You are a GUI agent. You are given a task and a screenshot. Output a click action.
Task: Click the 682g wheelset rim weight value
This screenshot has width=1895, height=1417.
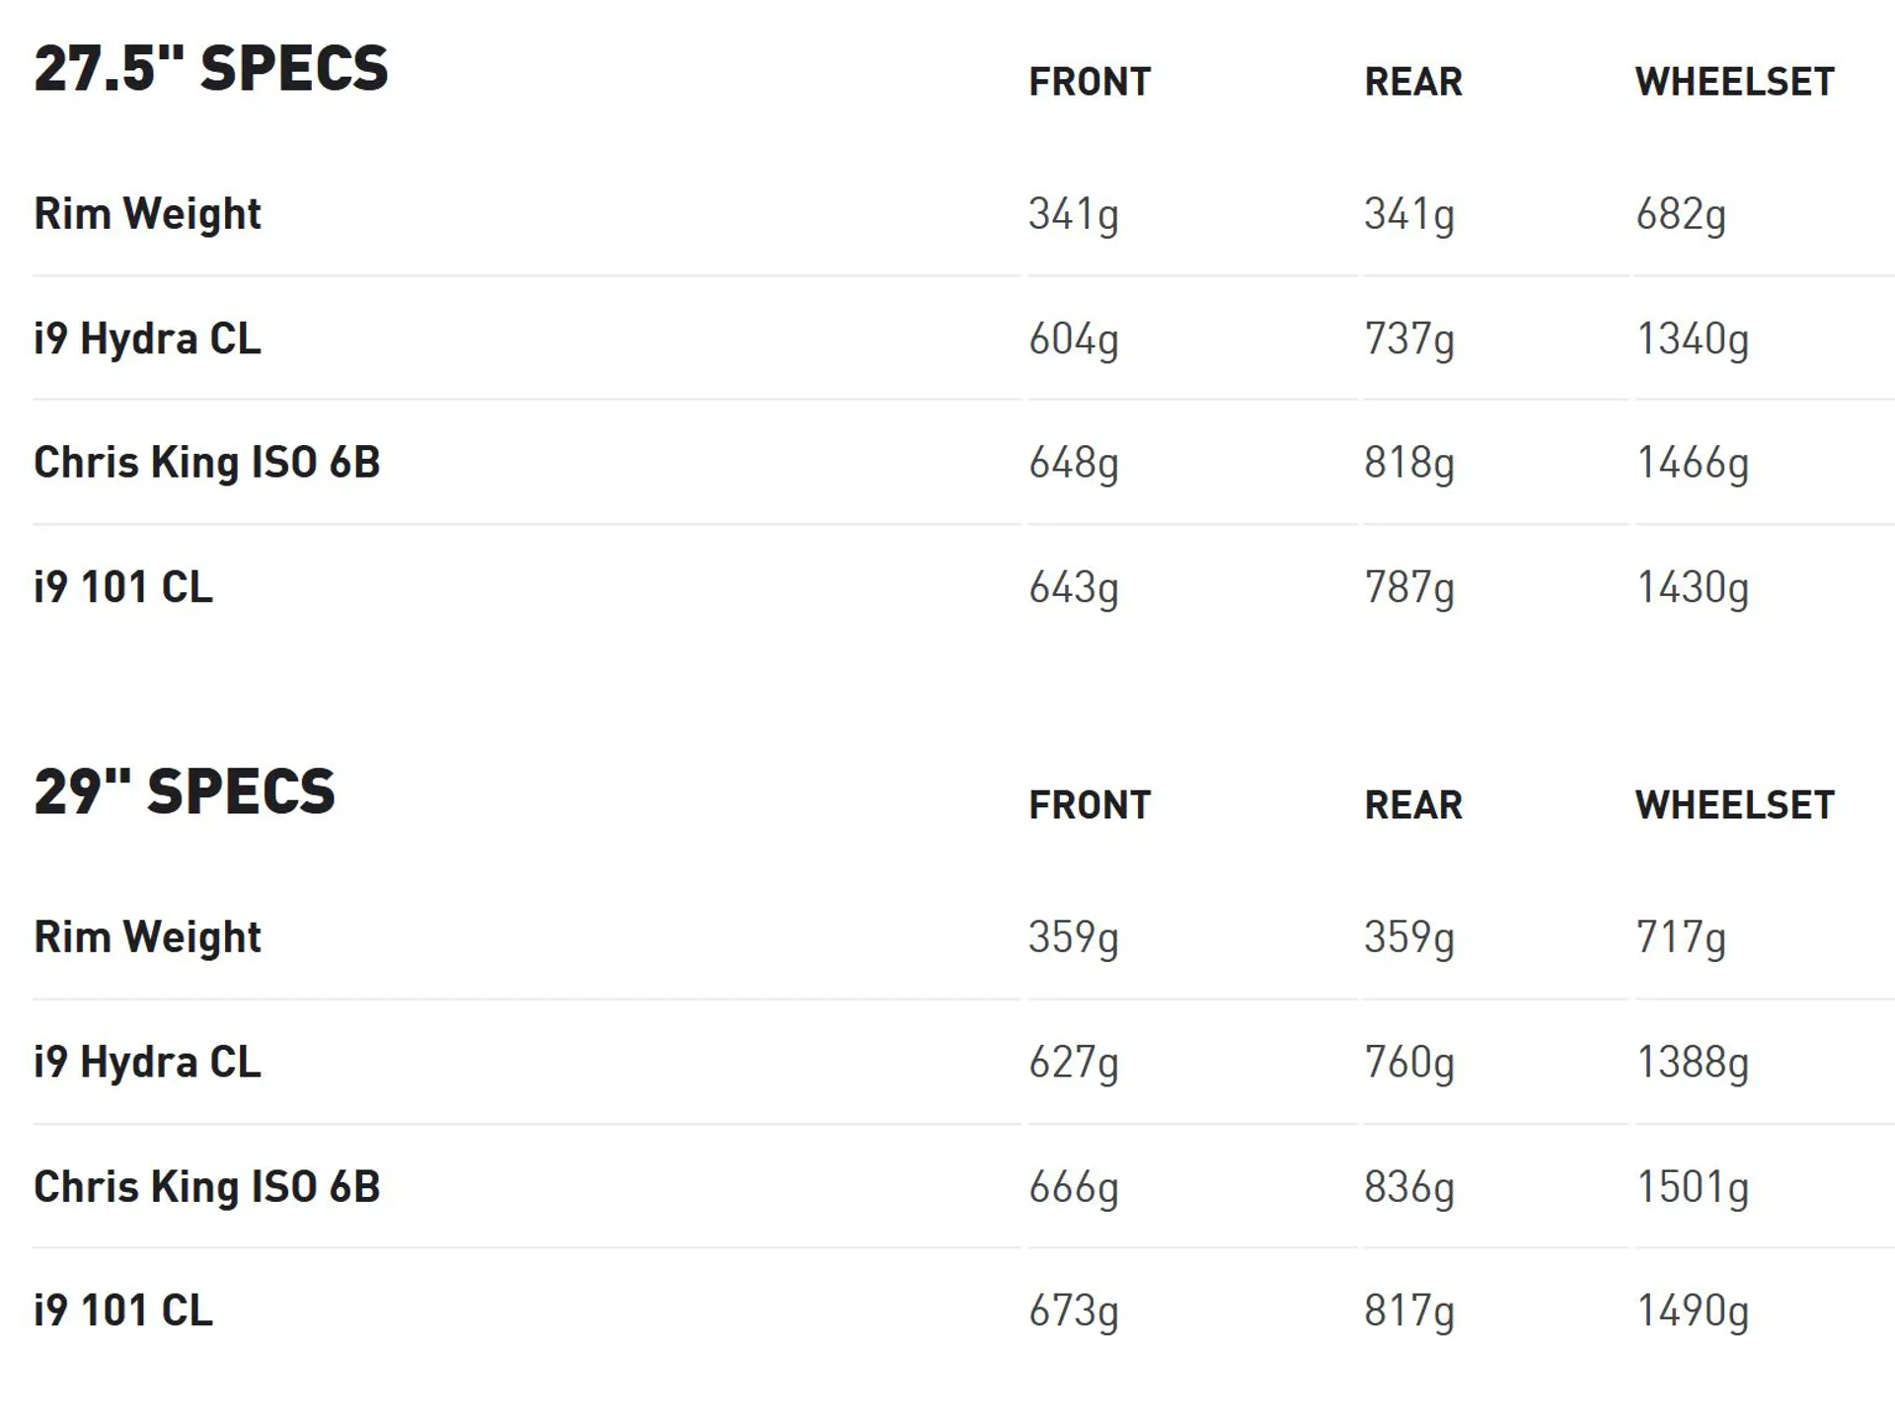1681,215
